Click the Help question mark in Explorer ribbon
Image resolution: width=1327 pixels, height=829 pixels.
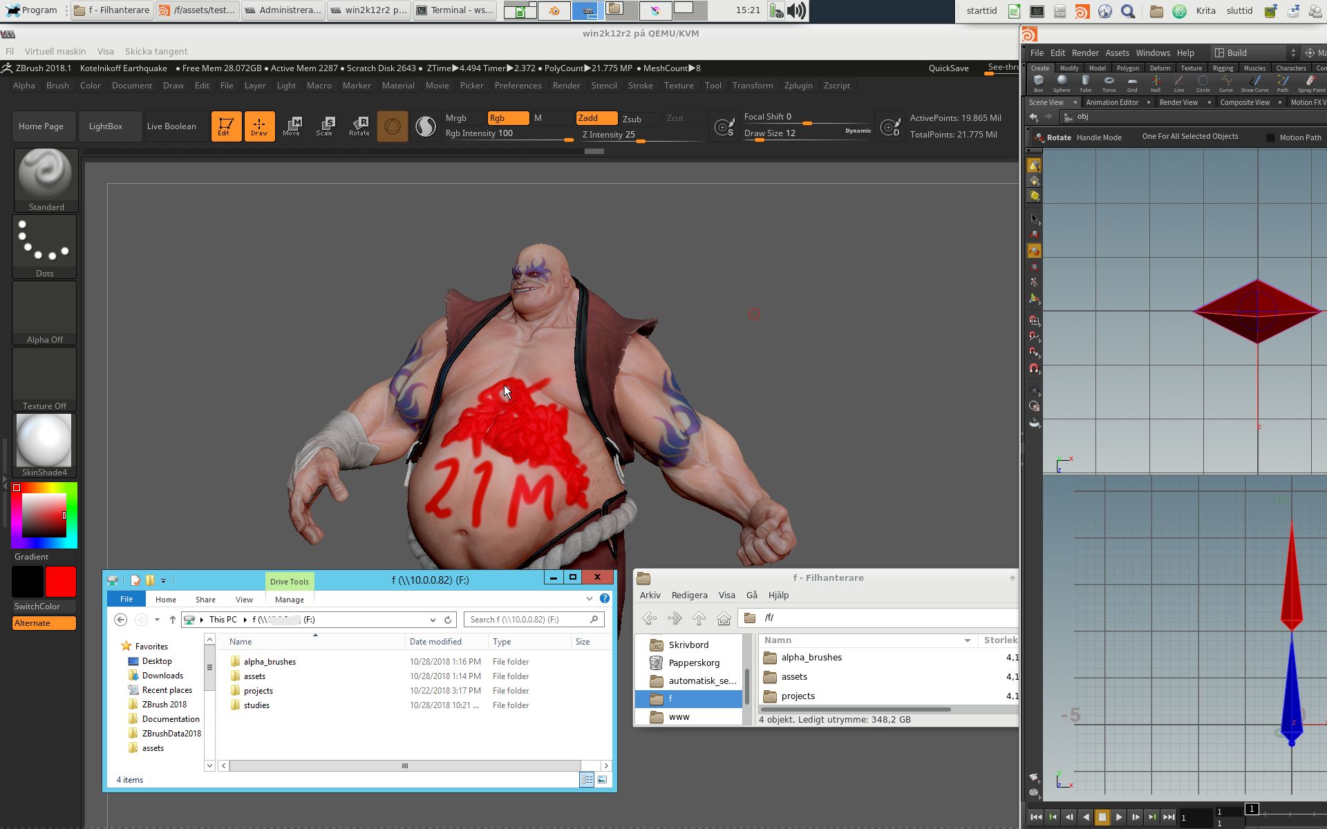(605, 598)
